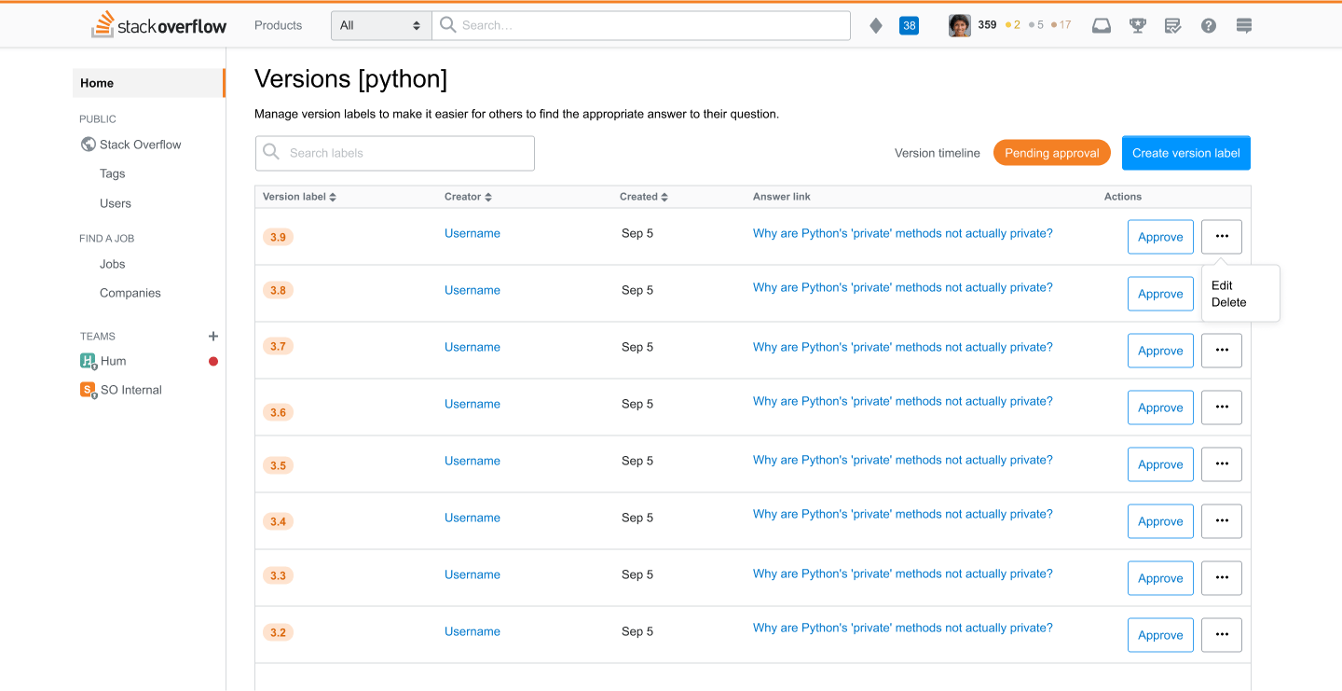Image resolution: width=1342 pixels, height=691 pixels.
Task: Add a team with the plus icon
Action: (213, 336)
